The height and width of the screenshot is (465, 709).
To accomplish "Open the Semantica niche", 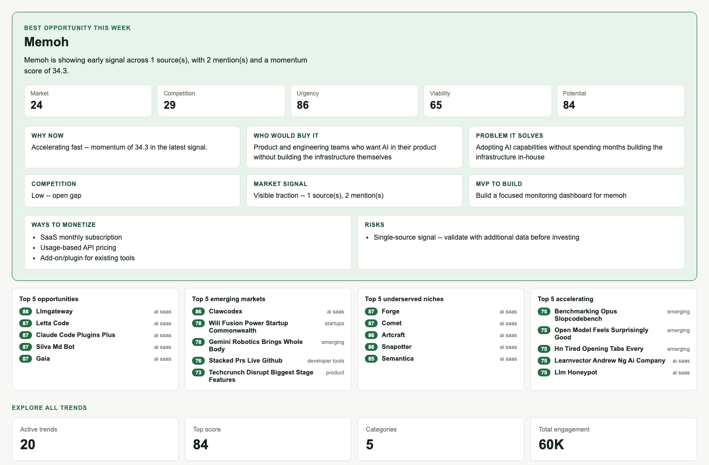I will [441, 359].
